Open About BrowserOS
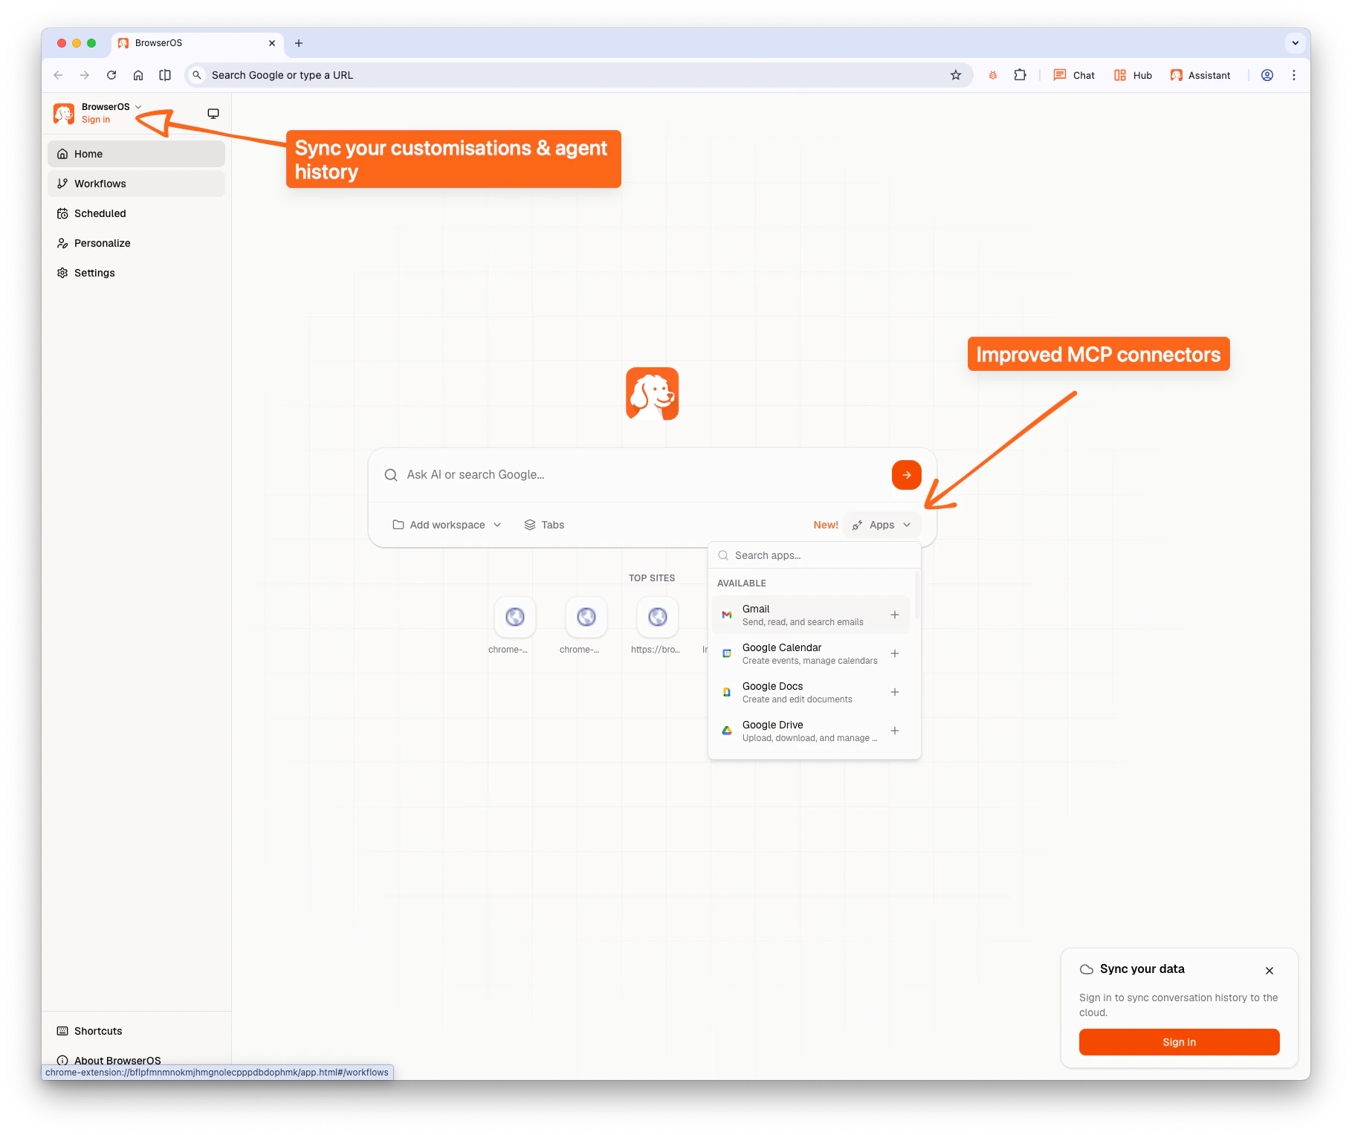This screenshot has width=1352, height=1135. point(117,1060)
